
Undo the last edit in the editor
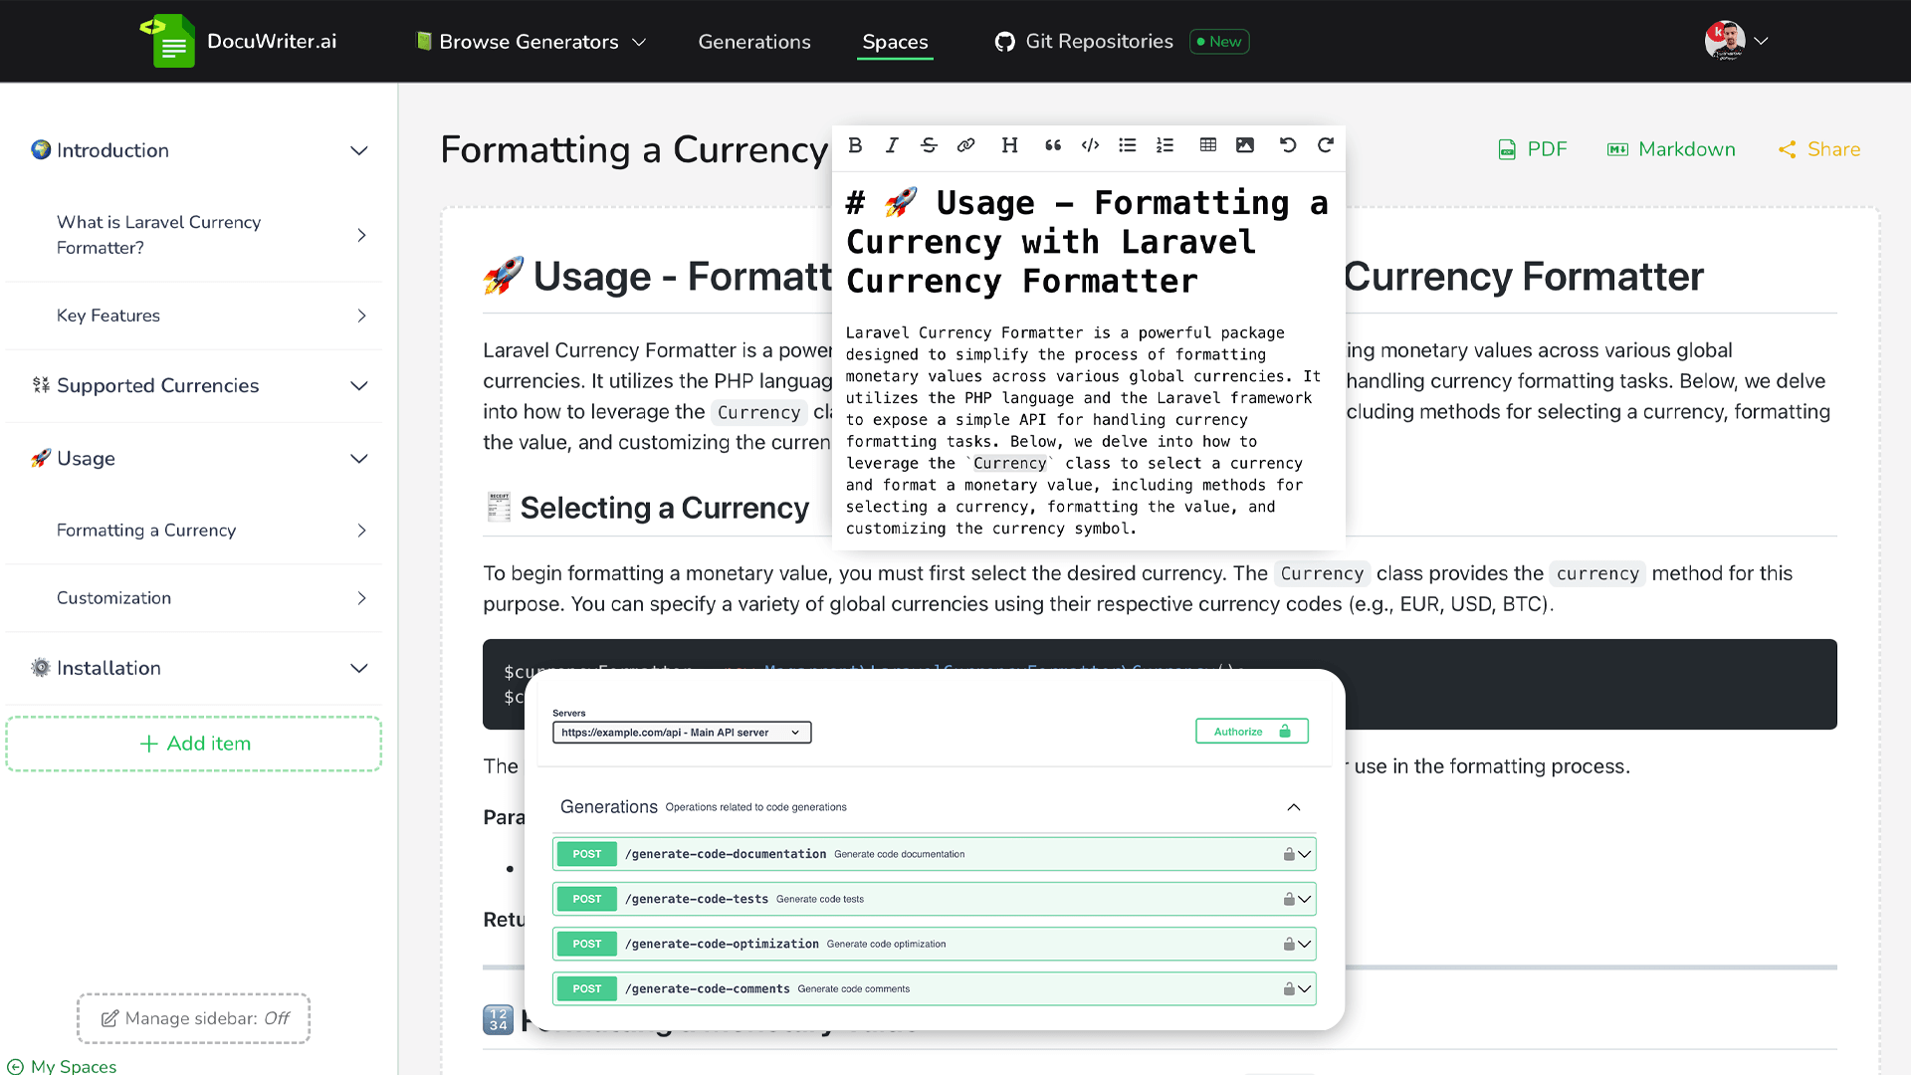[1287, 145]
